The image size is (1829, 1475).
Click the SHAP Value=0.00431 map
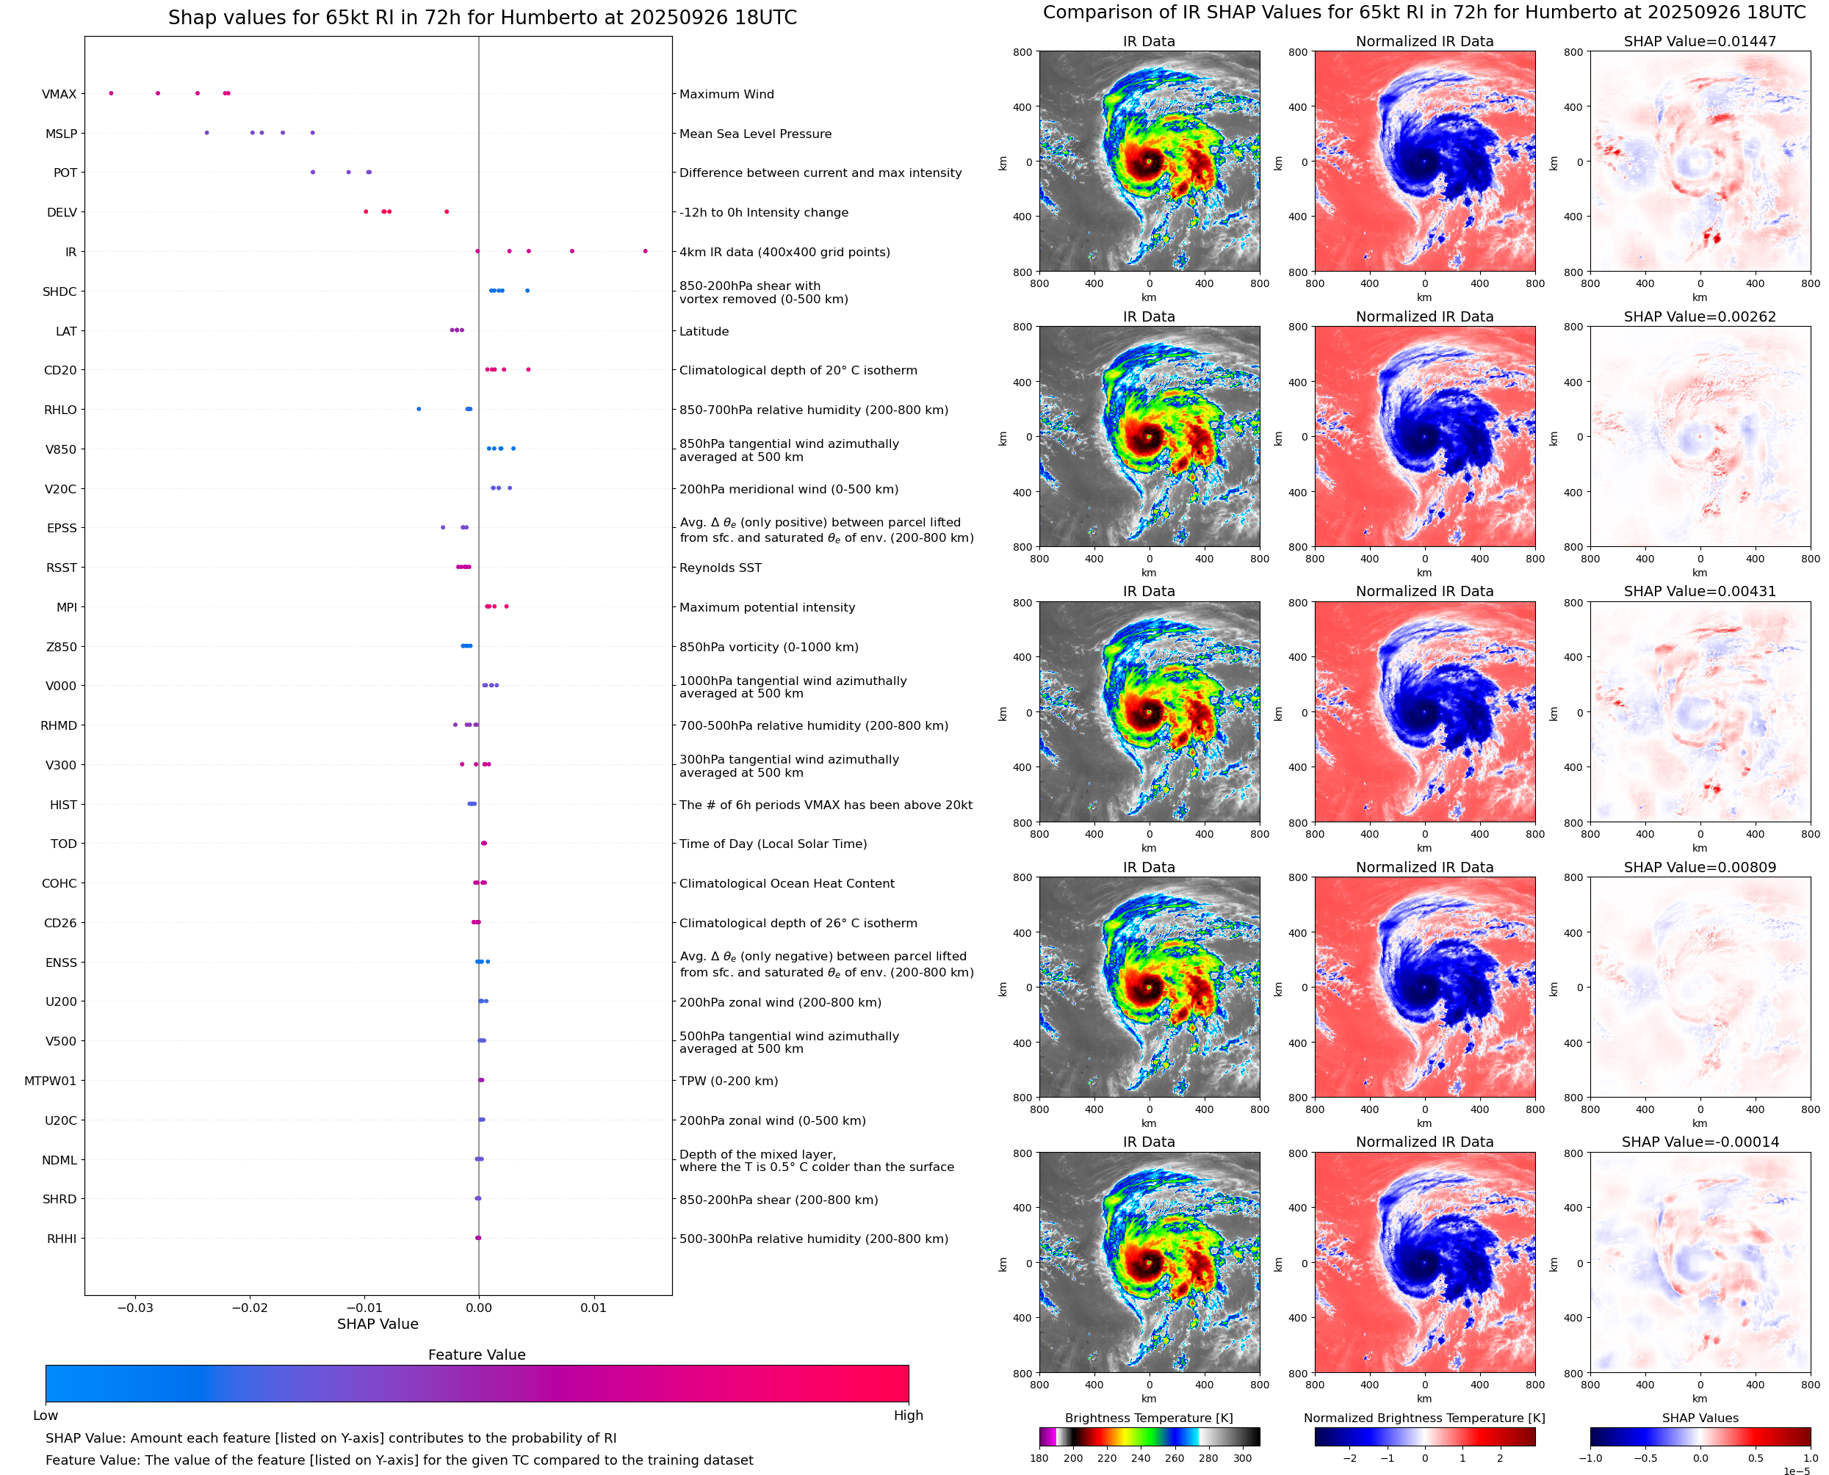(x=1699, y=711)
